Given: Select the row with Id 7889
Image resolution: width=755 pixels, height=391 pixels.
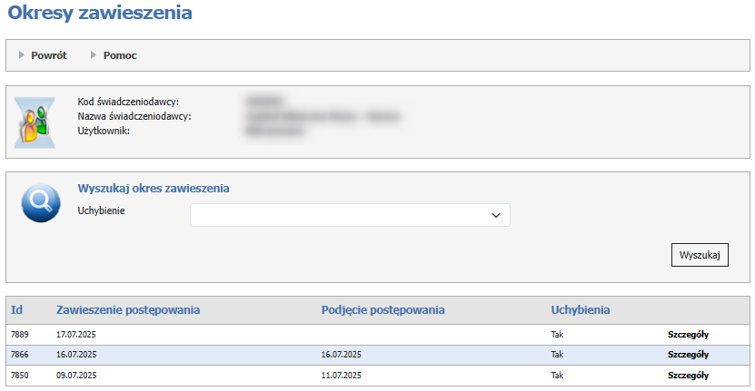Looking at the screenshot, I should 19,334.
